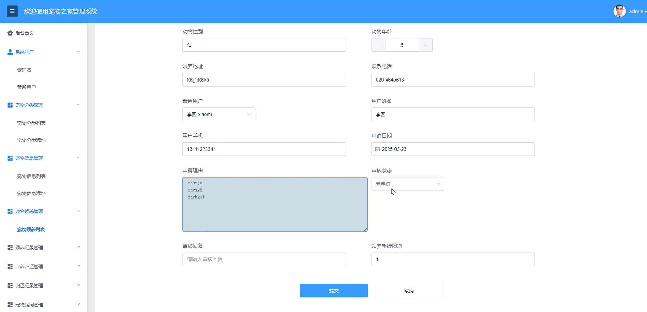Open 宠物信息列表 menu item
This screenshot has height=312, width=647.
pyautogui.click(x=31, y=176)
